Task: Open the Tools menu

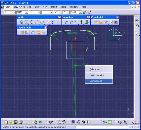Action: tap(63, 7)
